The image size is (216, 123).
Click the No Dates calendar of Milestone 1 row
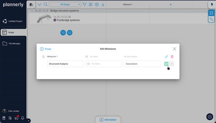click(x=92, y=57)
